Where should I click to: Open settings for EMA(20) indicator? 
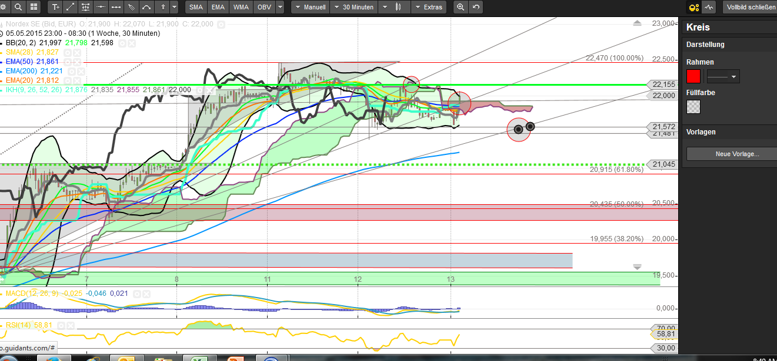click(68, 80)
